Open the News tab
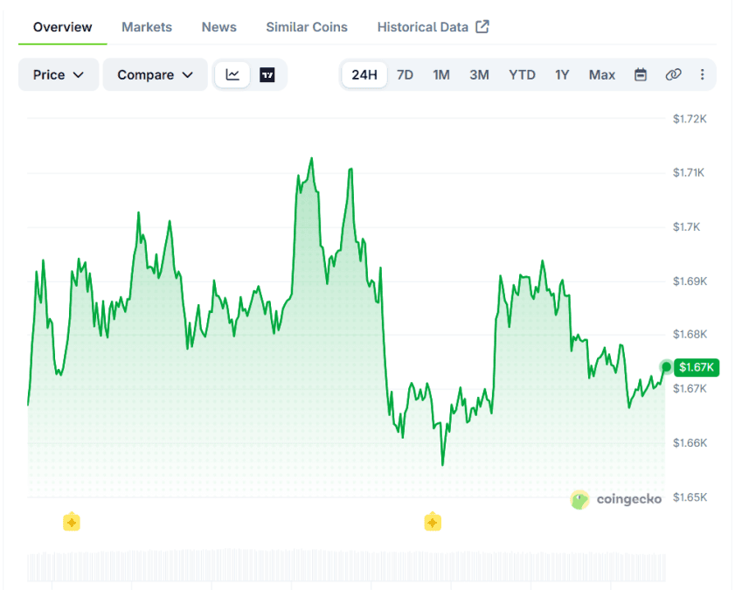The height and width of the screenshot is (590, 735). point(218,27)
